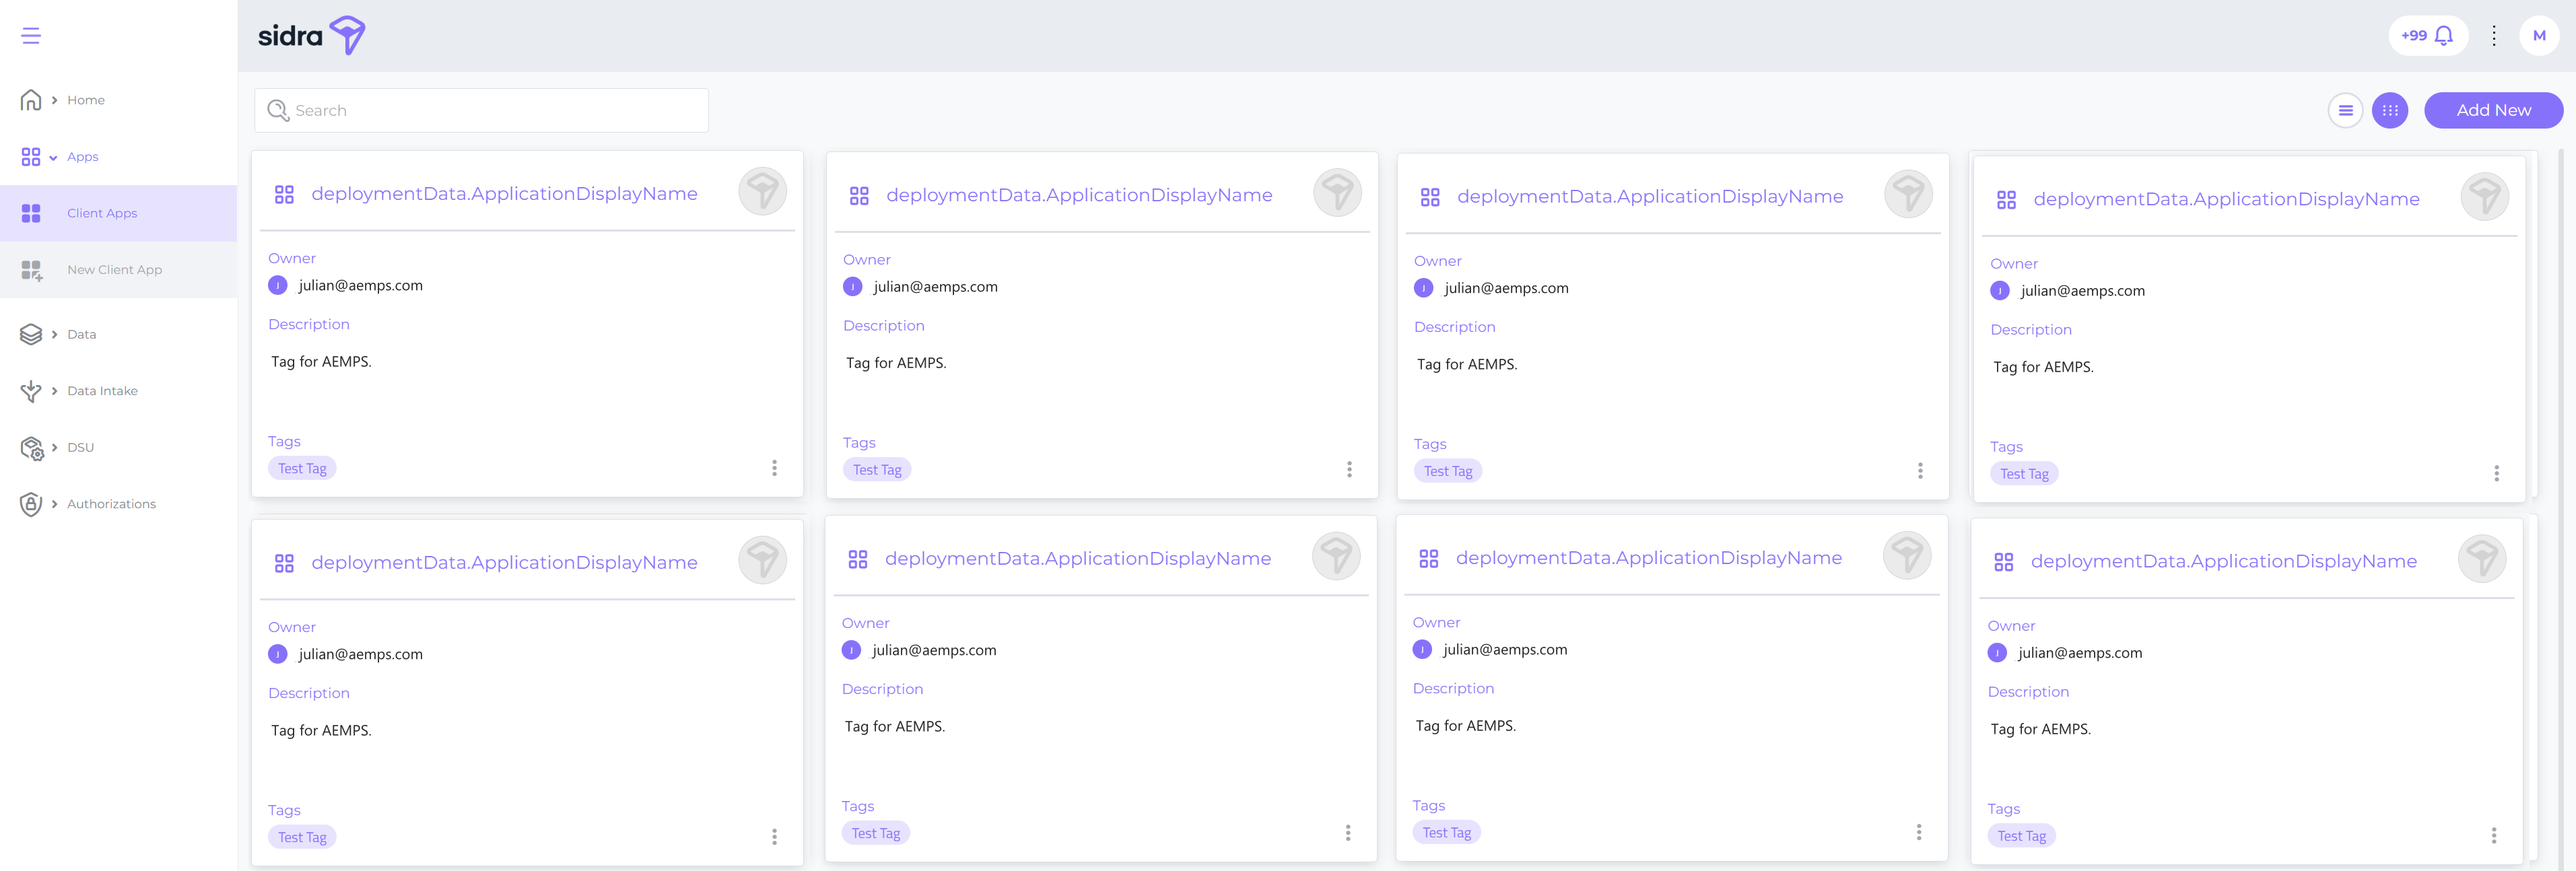
Task: Click the Add New button
Action: [2493, 110]
